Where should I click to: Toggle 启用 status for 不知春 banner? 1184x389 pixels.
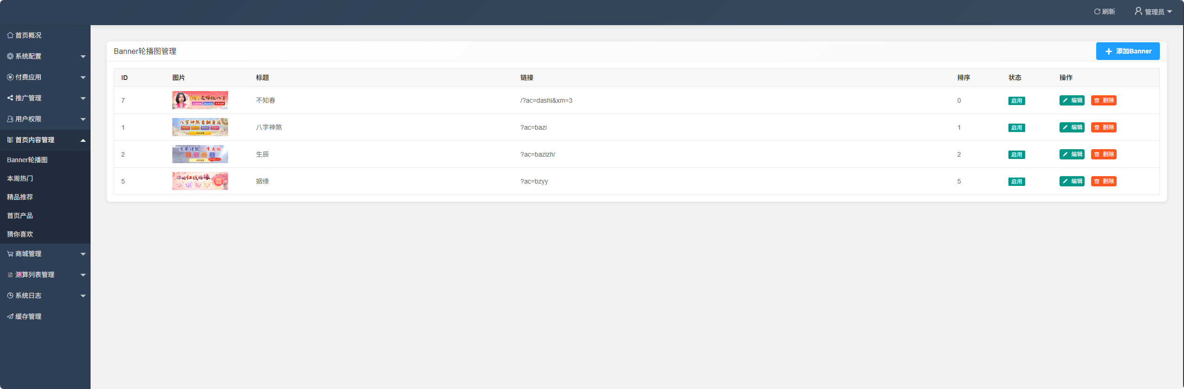1016,101
